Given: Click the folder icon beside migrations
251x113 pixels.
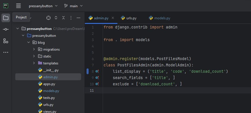Looking at the screenshot, I should tap(40, 49).
